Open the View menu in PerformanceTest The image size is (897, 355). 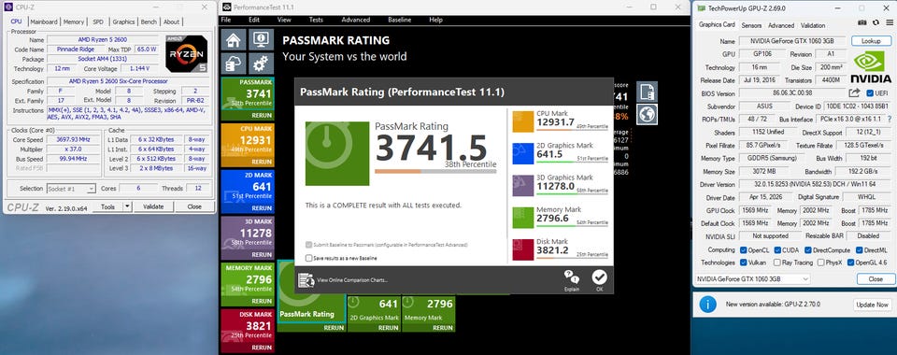pyautogui.click(x=284, y=20)
